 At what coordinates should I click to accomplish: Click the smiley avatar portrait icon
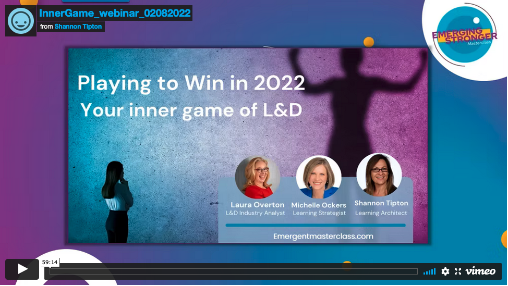[x=21, y=21]
